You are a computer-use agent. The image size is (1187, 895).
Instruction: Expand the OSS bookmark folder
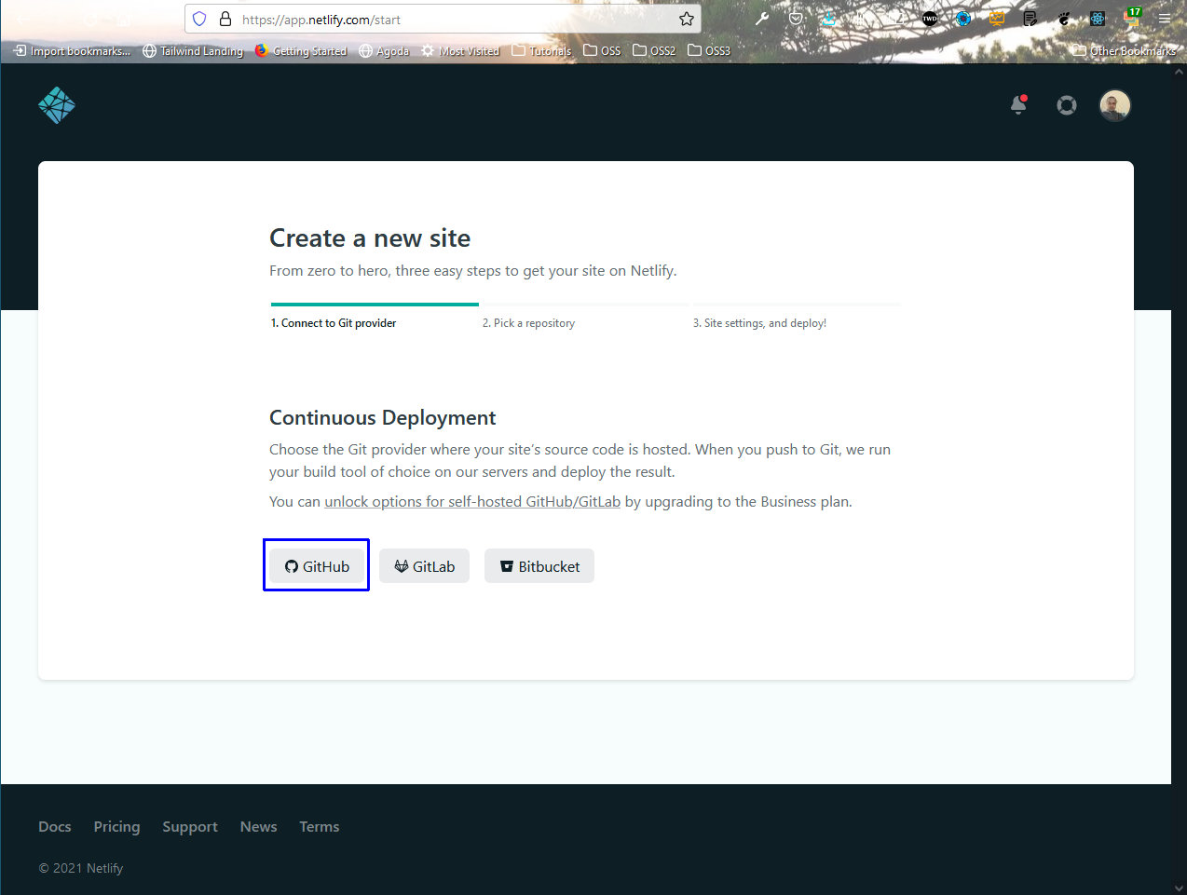point(602,51)
